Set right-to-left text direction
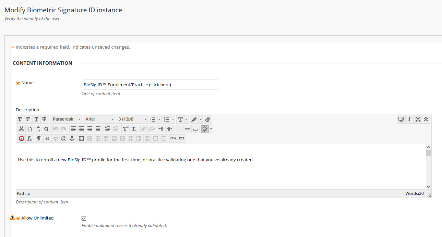 click(x=169, y=129)
